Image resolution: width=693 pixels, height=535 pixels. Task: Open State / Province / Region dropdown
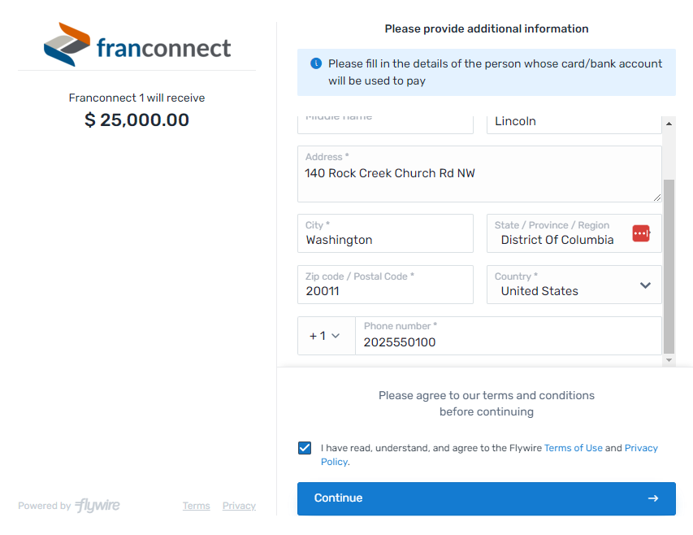click(574, 233)
